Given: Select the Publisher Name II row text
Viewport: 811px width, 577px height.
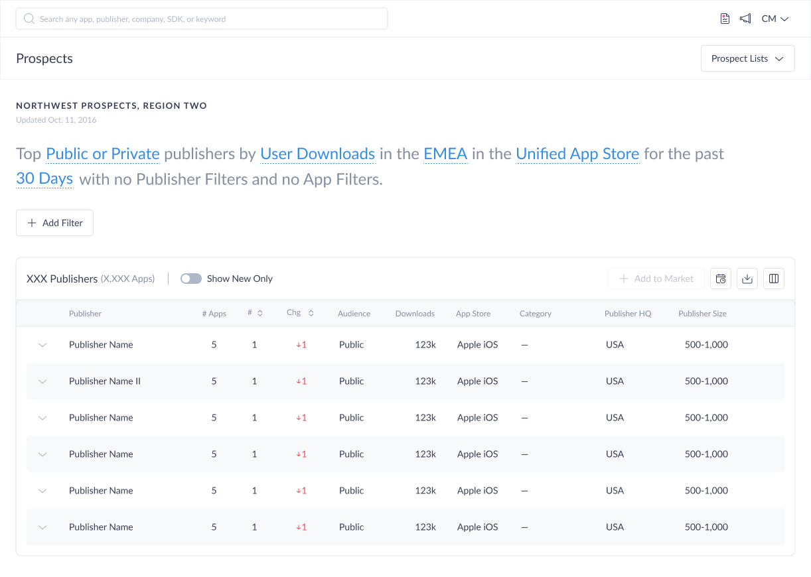Looking at the screenshot, I should [105, 381].
